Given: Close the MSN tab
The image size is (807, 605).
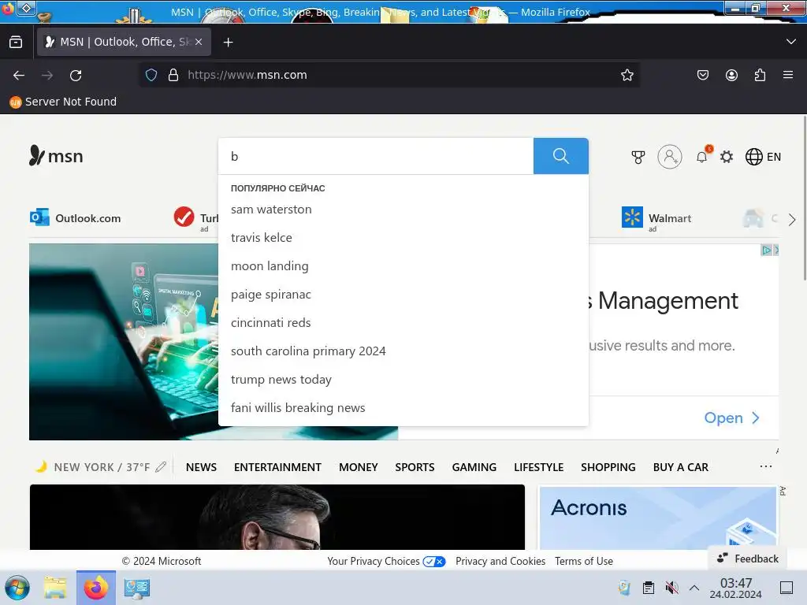Looking at the screenshot, I should pyautogui.click(x=199, y=42).
